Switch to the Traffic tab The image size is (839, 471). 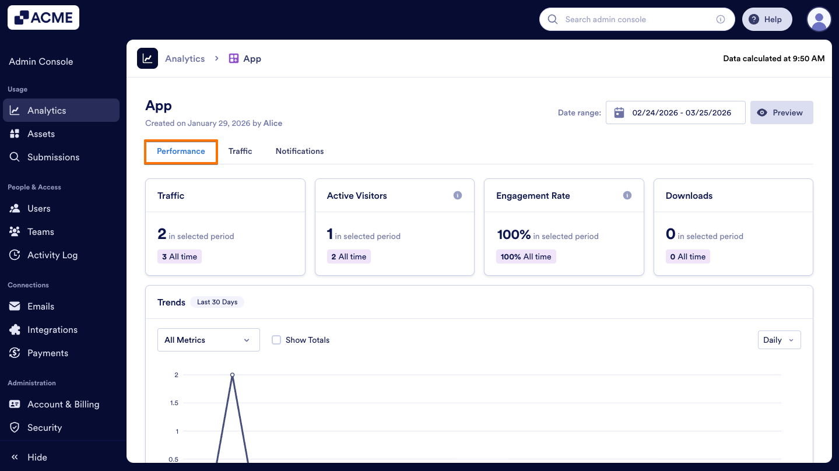coord(240,151)
